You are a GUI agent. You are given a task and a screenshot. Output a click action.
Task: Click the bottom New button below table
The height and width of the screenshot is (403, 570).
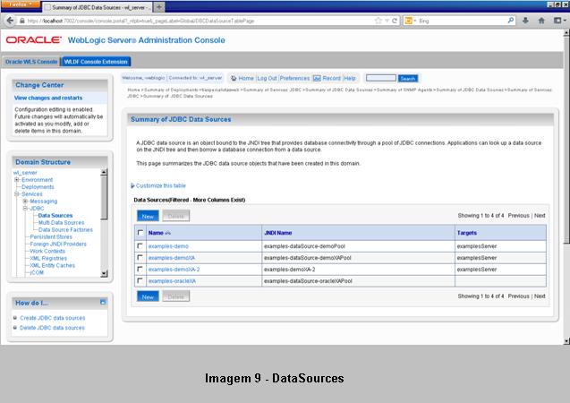pos(148,296)
